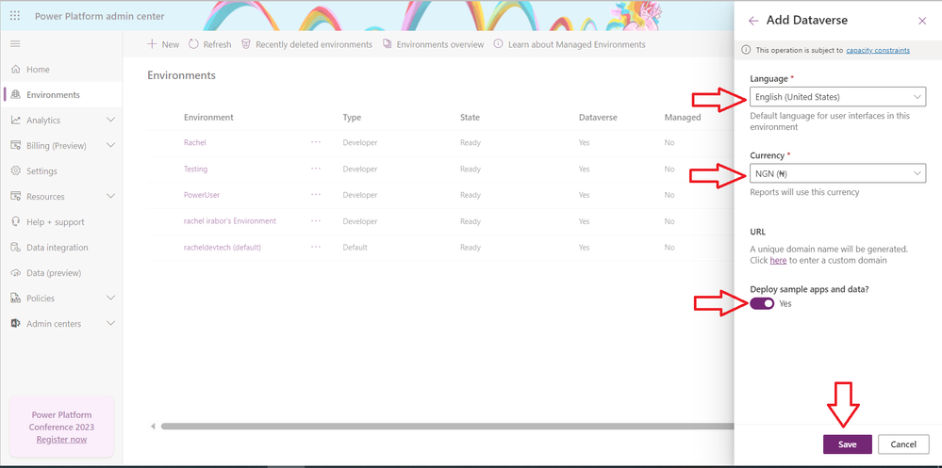The image size is (942, 468).
Task: Click the Data (preview) cloud icon
Action: 16,273
